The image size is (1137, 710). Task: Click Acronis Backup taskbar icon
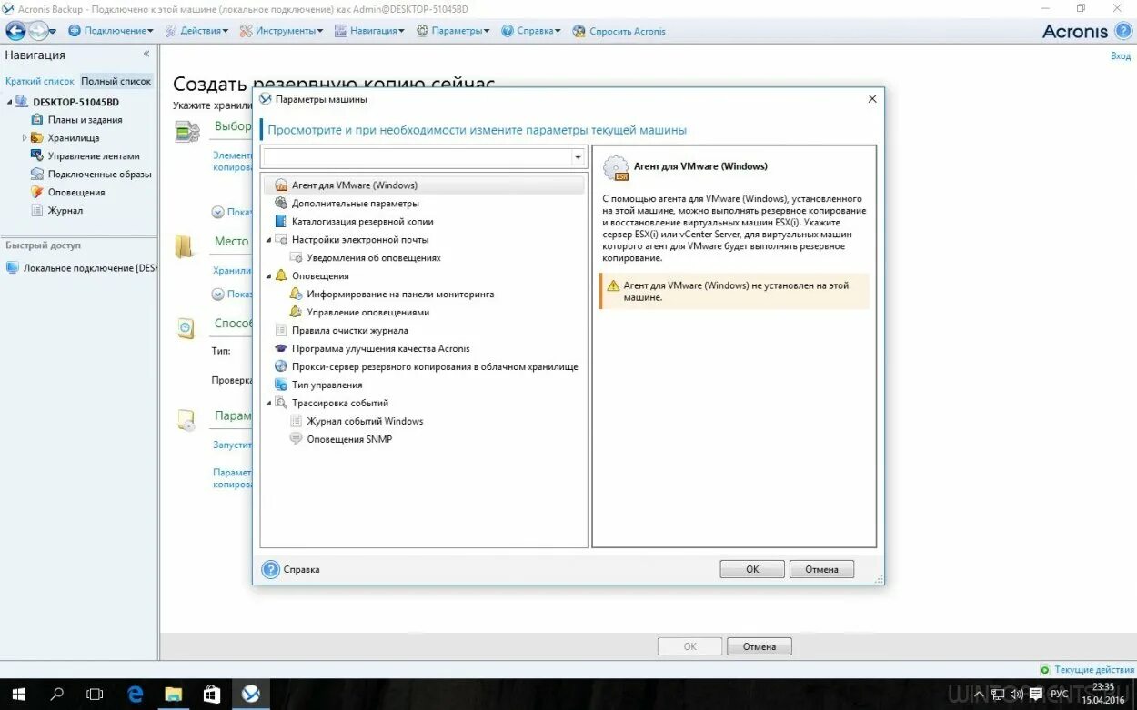[251, 695]
